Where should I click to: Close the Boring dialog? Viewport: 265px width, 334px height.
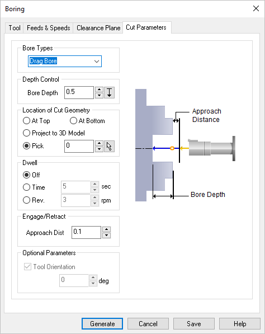(x=256, y=8)
